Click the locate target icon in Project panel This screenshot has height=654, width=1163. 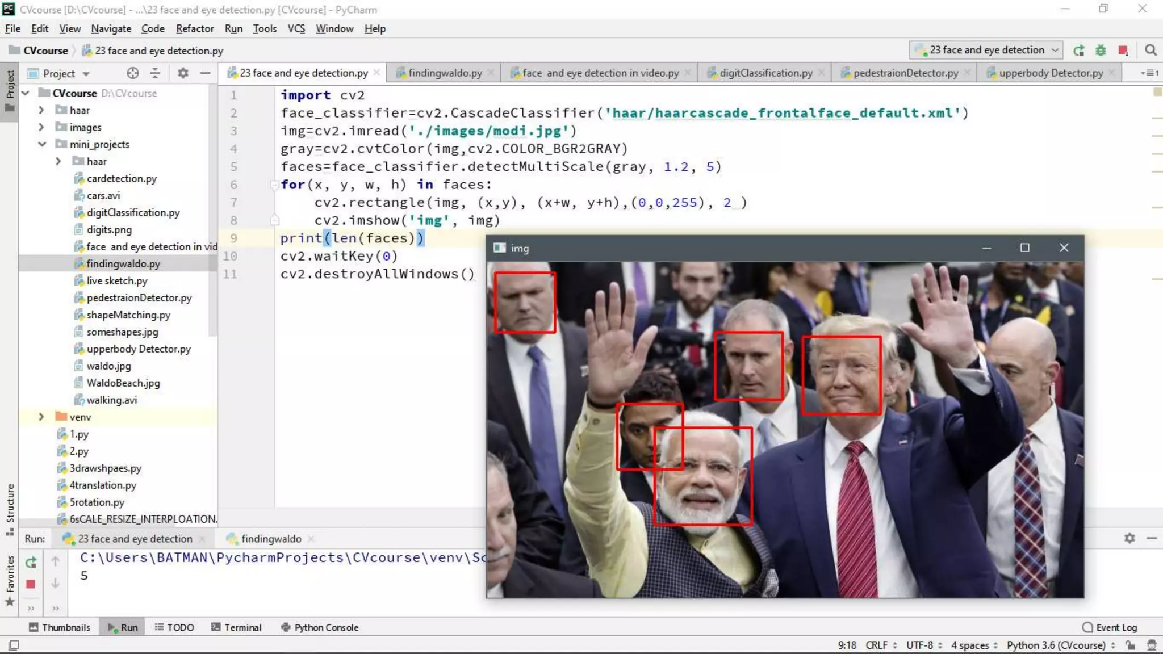click(x=133, y=73)
